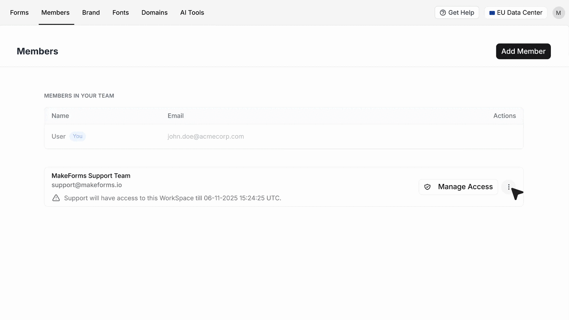
Task: Select the john.doe@acmecorp.com email cell
Action: point(206,137)
